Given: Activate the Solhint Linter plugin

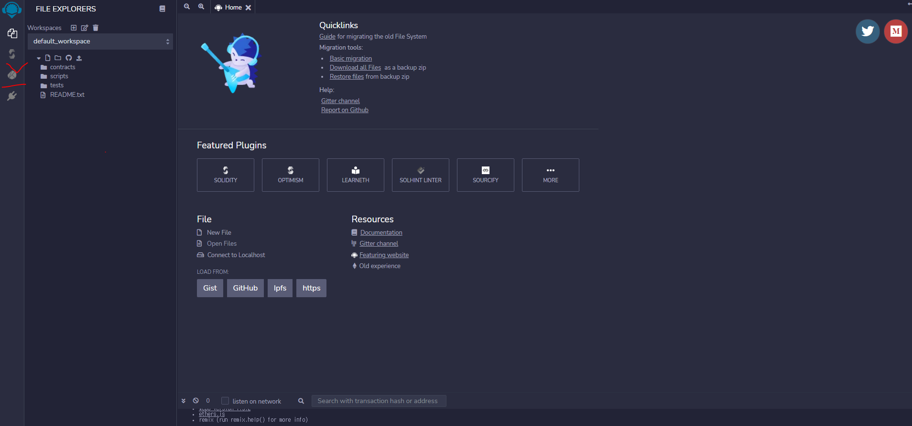Looking at the screenshot, I should coord(421,175).
